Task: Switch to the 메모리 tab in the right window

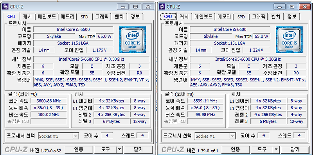Action: [224, 16]
